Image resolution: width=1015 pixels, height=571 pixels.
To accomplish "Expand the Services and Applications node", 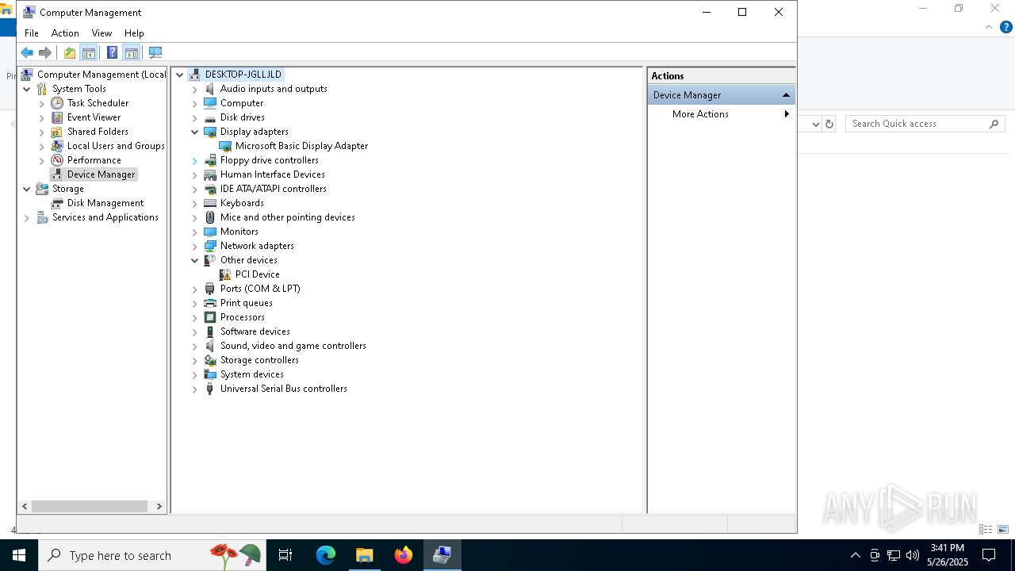I will tap(27, 217).
